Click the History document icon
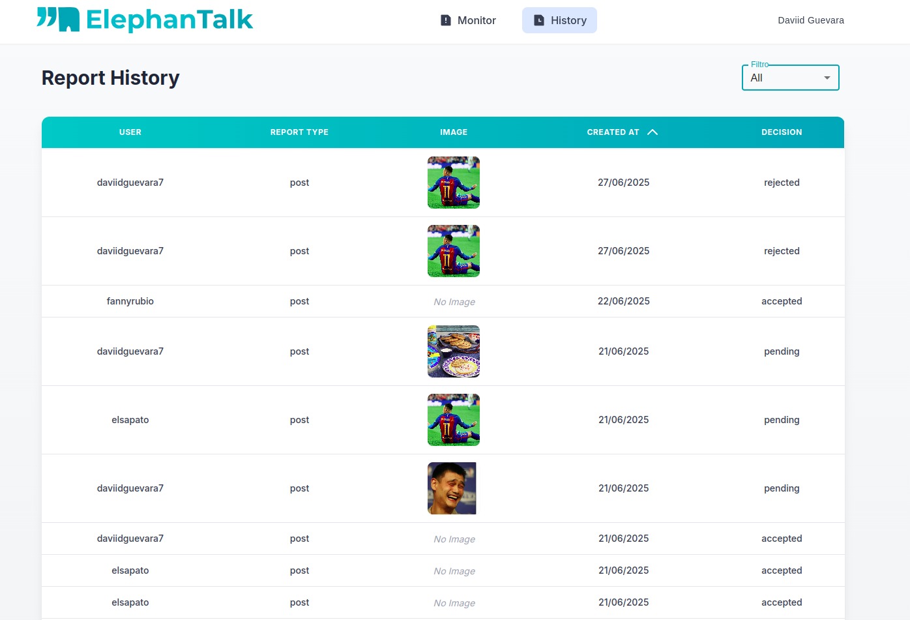 coord(539,20)
